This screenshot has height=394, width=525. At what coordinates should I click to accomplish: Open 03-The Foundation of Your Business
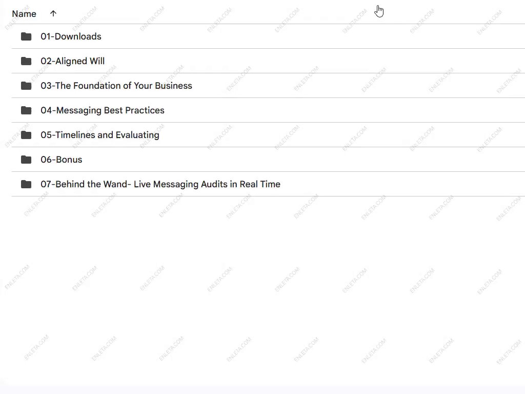[x=116, y=86]
